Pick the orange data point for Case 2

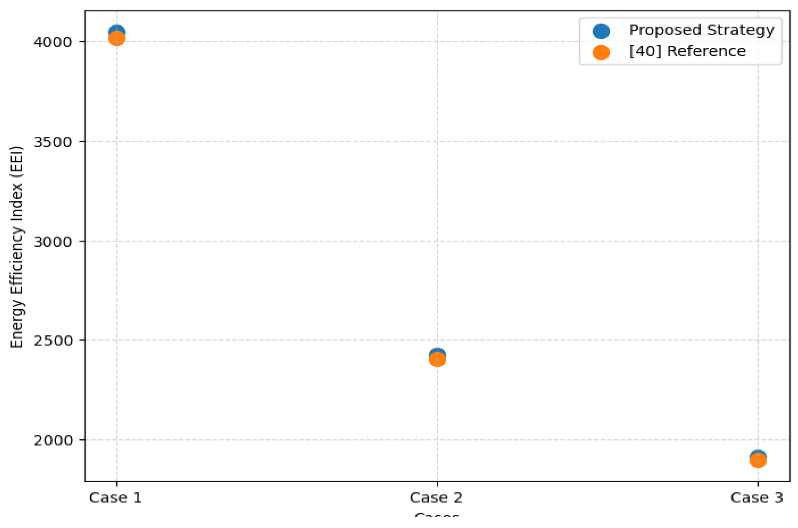click(x=437, y=360)
